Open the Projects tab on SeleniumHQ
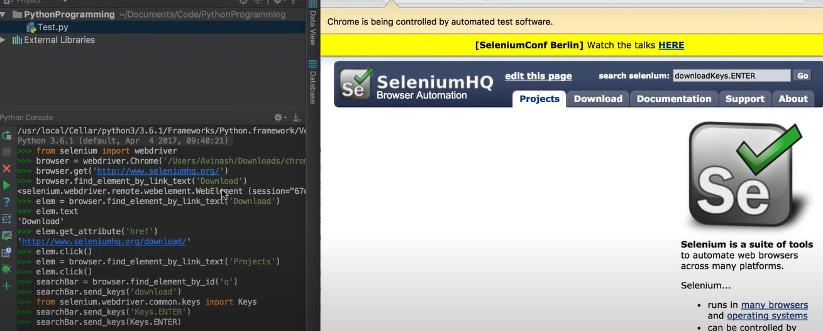 click(539, 99)
